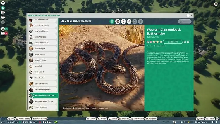Image resolution: width=220 pixels, height=124 pixels.
Task: Click the teal Zoopedia sidebar icon
Action: point(3,8)
